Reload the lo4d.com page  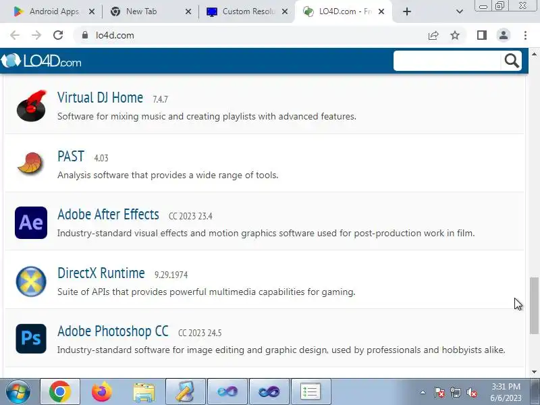coord(58,35)
